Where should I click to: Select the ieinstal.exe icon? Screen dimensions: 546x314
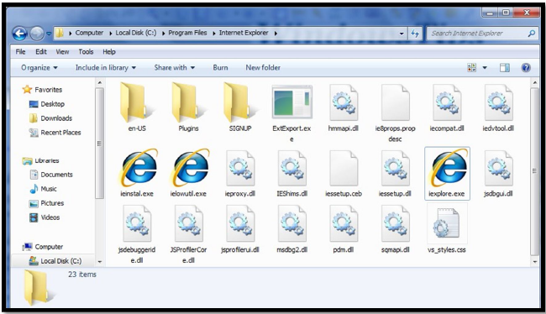pos(139,168)
